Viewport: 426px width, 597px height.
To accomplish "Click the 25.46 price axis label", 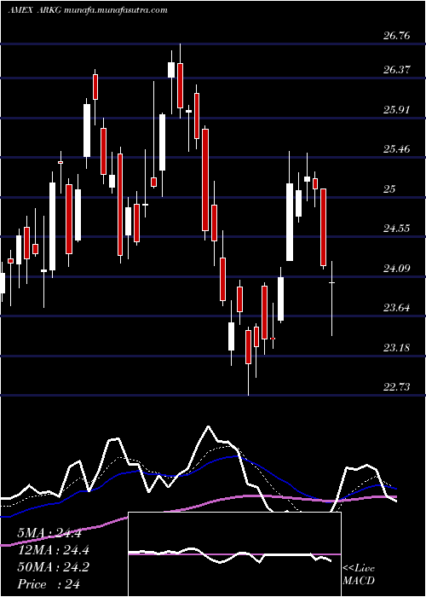I will point(397,149).
